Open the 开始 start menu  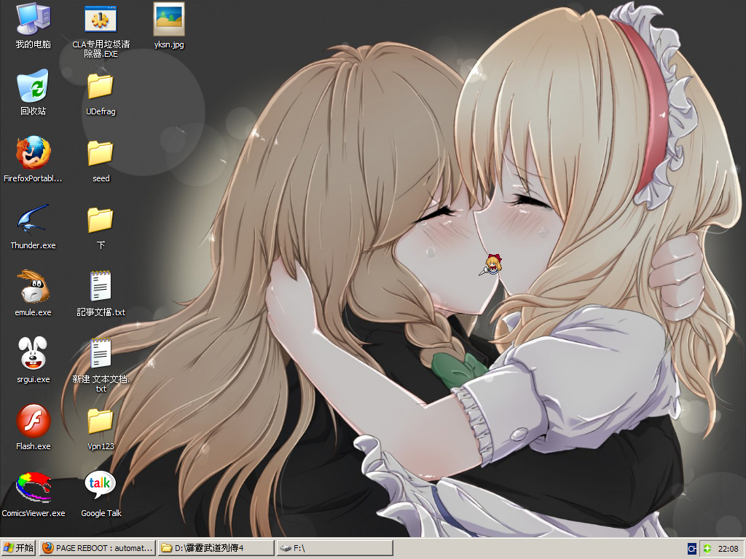click(18, 548)
